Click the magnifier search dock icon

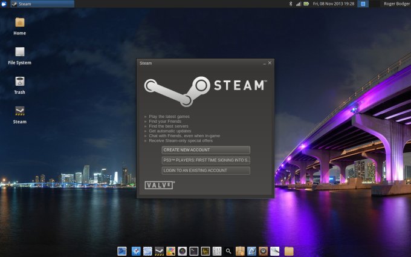coord(228,251)
